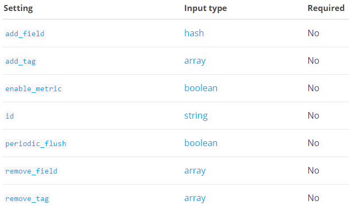
Task: Click the Input type column header
Action: (205, 8)
